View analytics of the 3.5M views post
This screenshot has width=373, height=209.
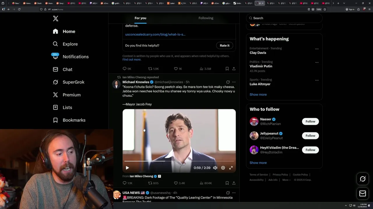pyautogui.click(x=205, y=69)
